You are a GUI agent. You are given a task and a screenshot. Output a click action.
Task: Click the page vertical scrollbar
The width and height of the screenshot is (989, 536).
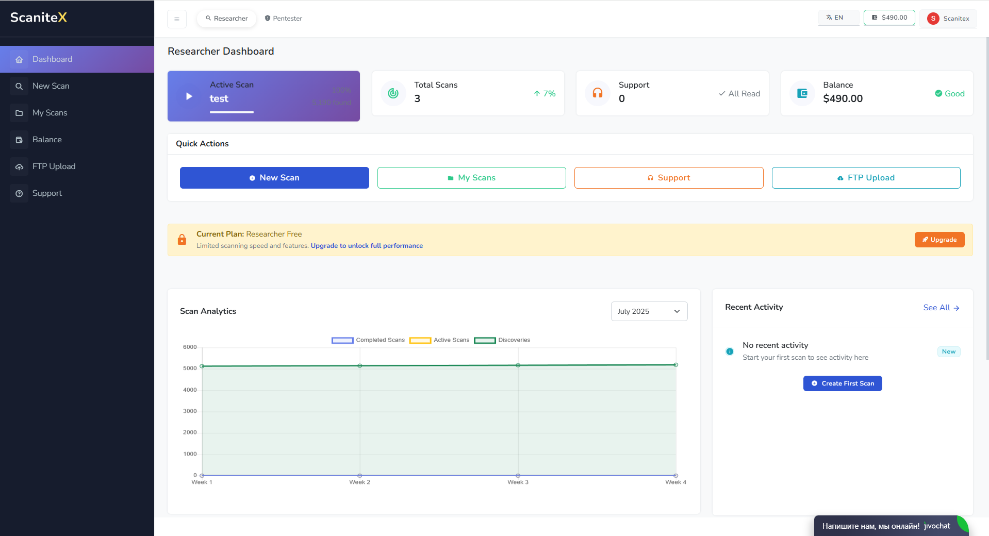(x=987, y=198)
